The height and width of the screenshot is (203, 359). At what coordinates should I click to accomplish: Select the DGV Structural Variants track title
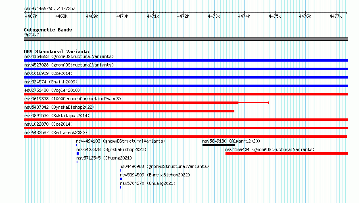(x=56, y=52)
